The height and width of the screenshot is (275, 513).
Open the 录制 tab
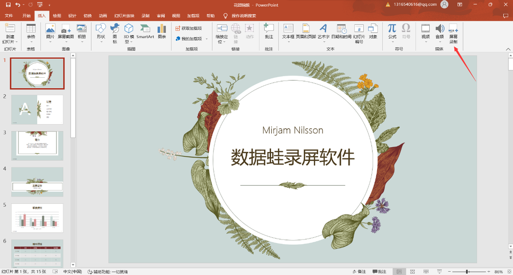(145, 16)
